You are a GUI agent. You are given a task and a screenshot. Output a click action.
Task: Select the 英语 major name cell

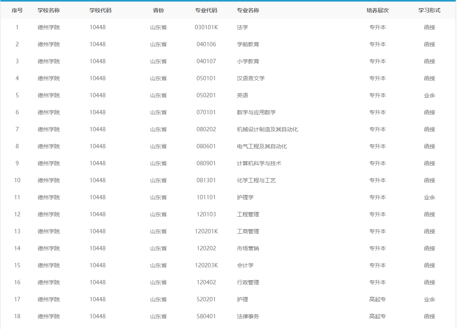tap(242, 96)
